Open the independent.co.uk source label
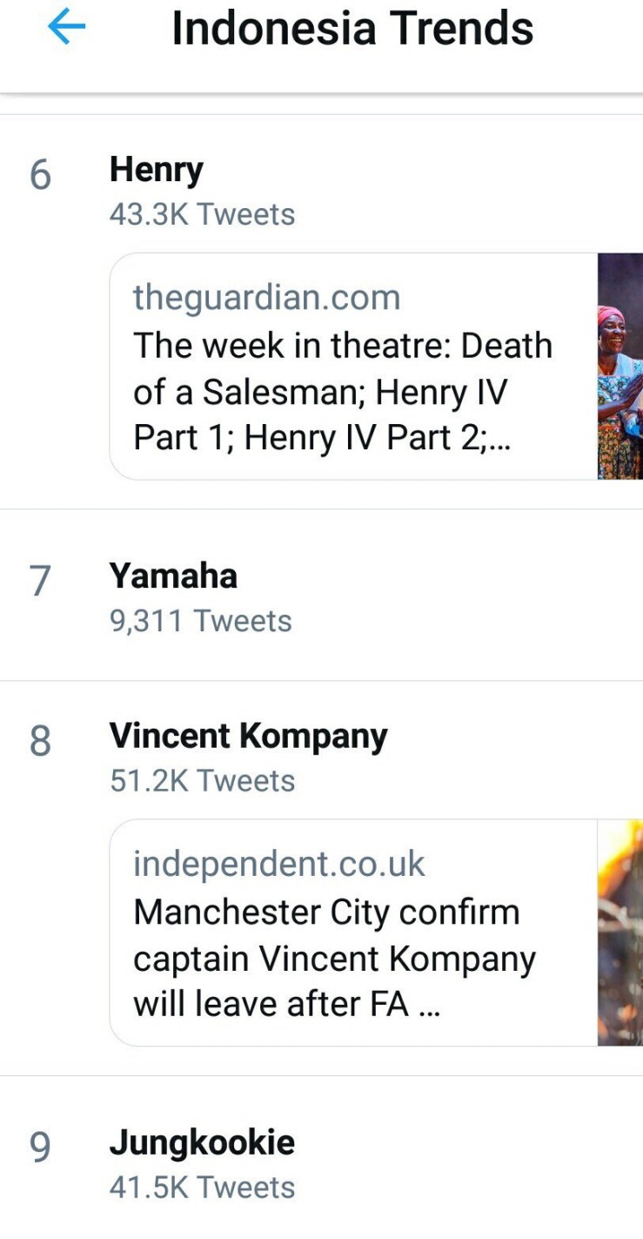Image resolution: width=643 pixels, height=1239 pixels. 278,864
